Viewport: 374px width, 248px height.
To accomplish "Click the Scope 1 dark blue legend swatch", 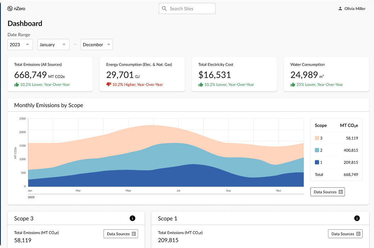I will [x=317, y=163].
